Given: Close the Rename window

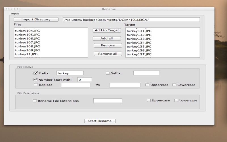Looking at the screenshot, I should [x=8, y=9].
